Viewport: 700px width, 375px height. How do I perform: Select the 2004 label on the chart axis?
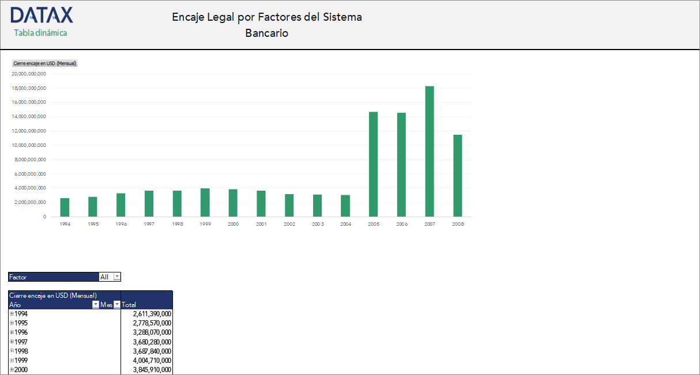tap(345, 224)
